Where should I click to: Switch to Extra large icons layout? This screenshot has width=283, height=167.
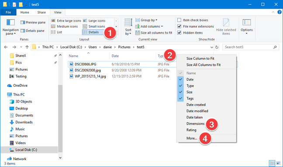click(66, 21)
